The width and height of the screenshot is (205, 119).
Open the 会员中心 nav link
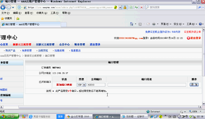64,44
